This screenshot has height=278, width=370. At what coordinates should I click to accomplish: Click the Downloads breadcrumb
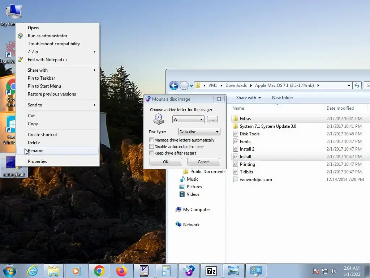tap(236, 85)
